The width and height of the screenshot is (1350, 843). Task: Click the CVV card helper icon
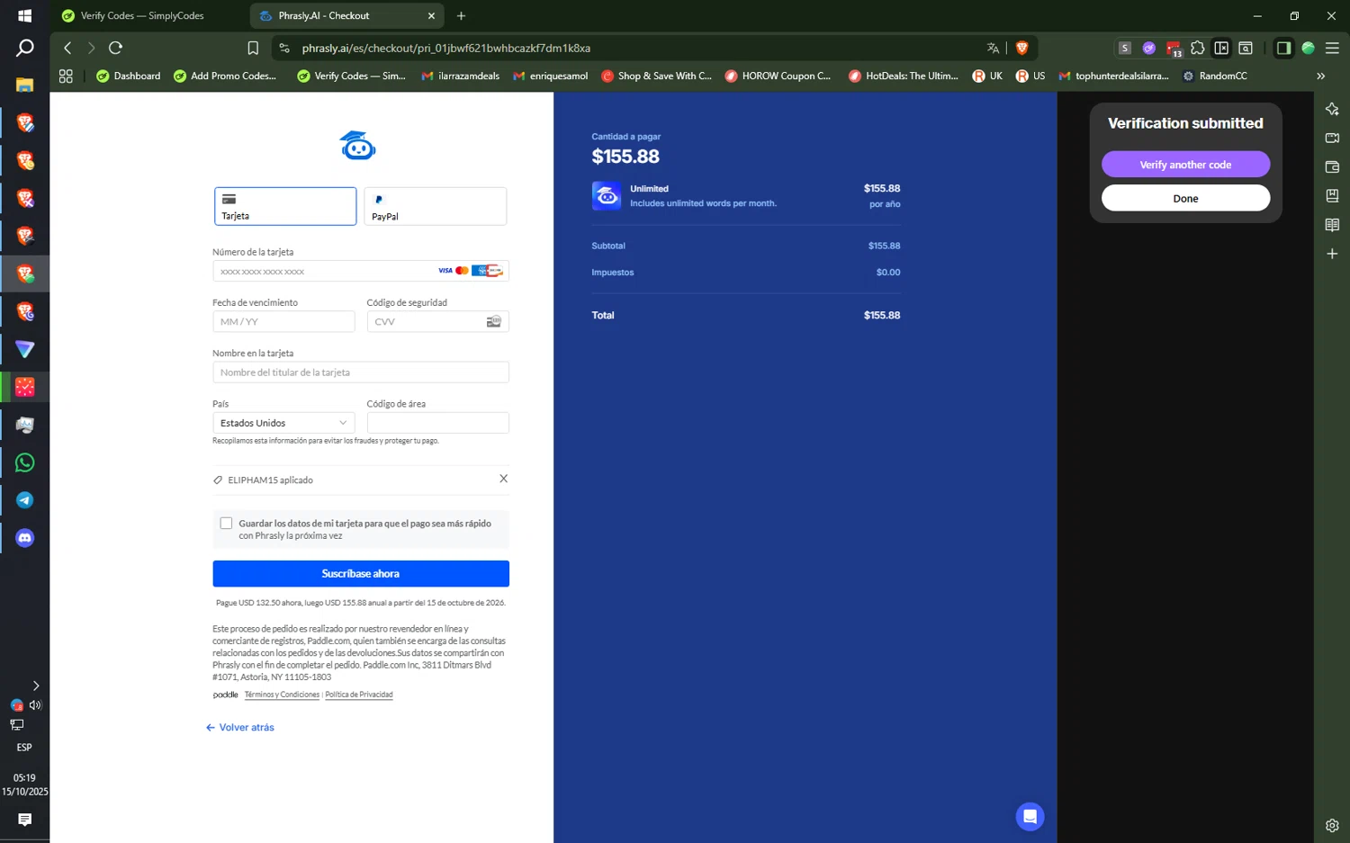(x=494, y=321)
